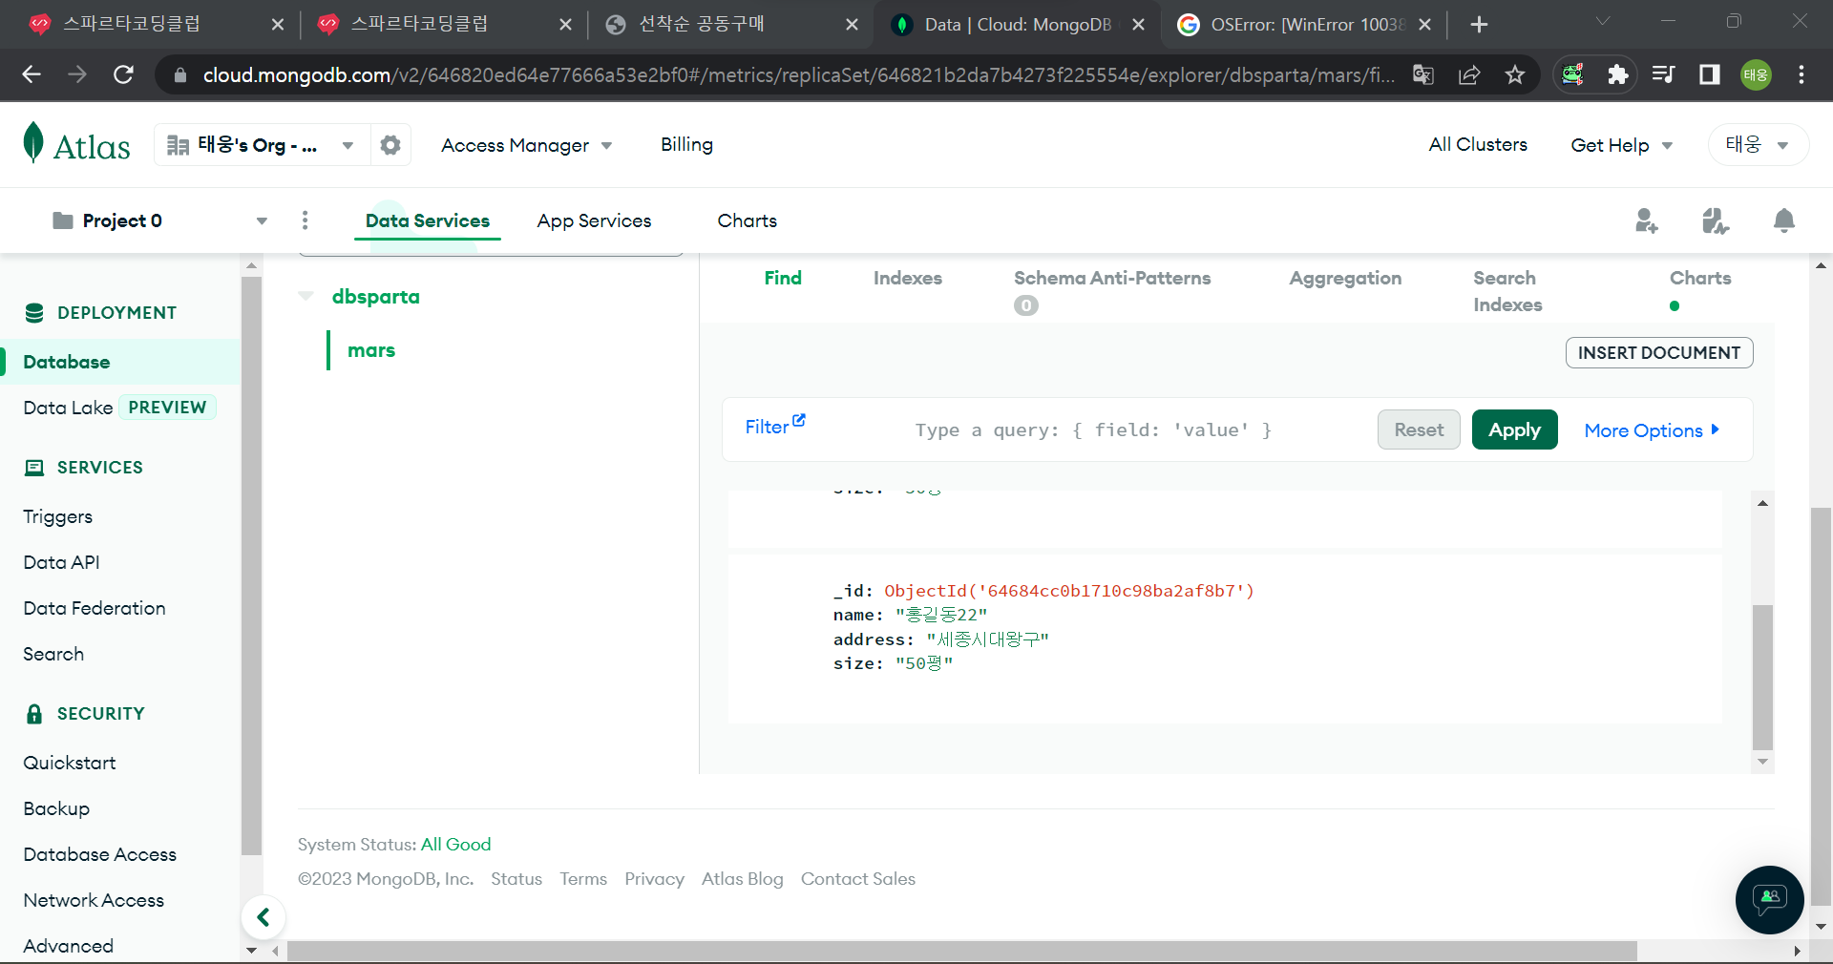Image resolution: width=1833 pixels, height=964 pixels.
Task: Reset the filter query
Action: [1419, 430]
